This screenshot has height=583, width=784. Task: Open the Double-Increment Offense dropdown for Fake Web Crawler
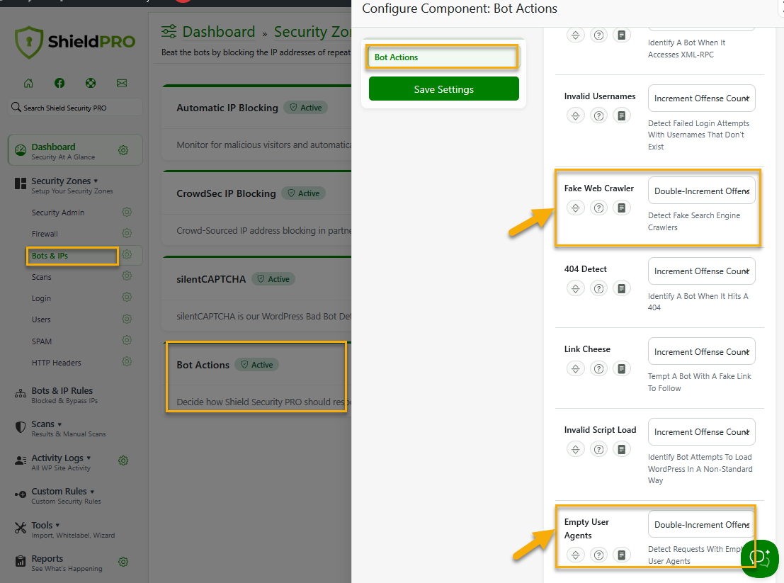pyautogui.click(x=701, y=190)
